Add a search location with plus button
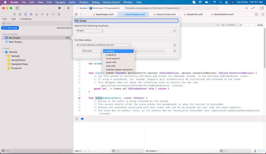The width and height of the screenshot is (266, 154). pos(174,31)
